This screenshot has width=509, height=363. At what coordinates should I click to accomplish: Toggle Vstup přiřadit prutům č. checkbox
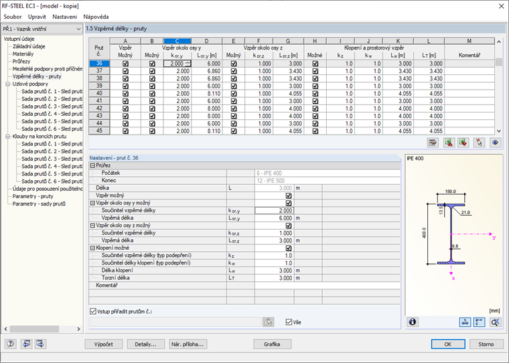tap(93, 311)
